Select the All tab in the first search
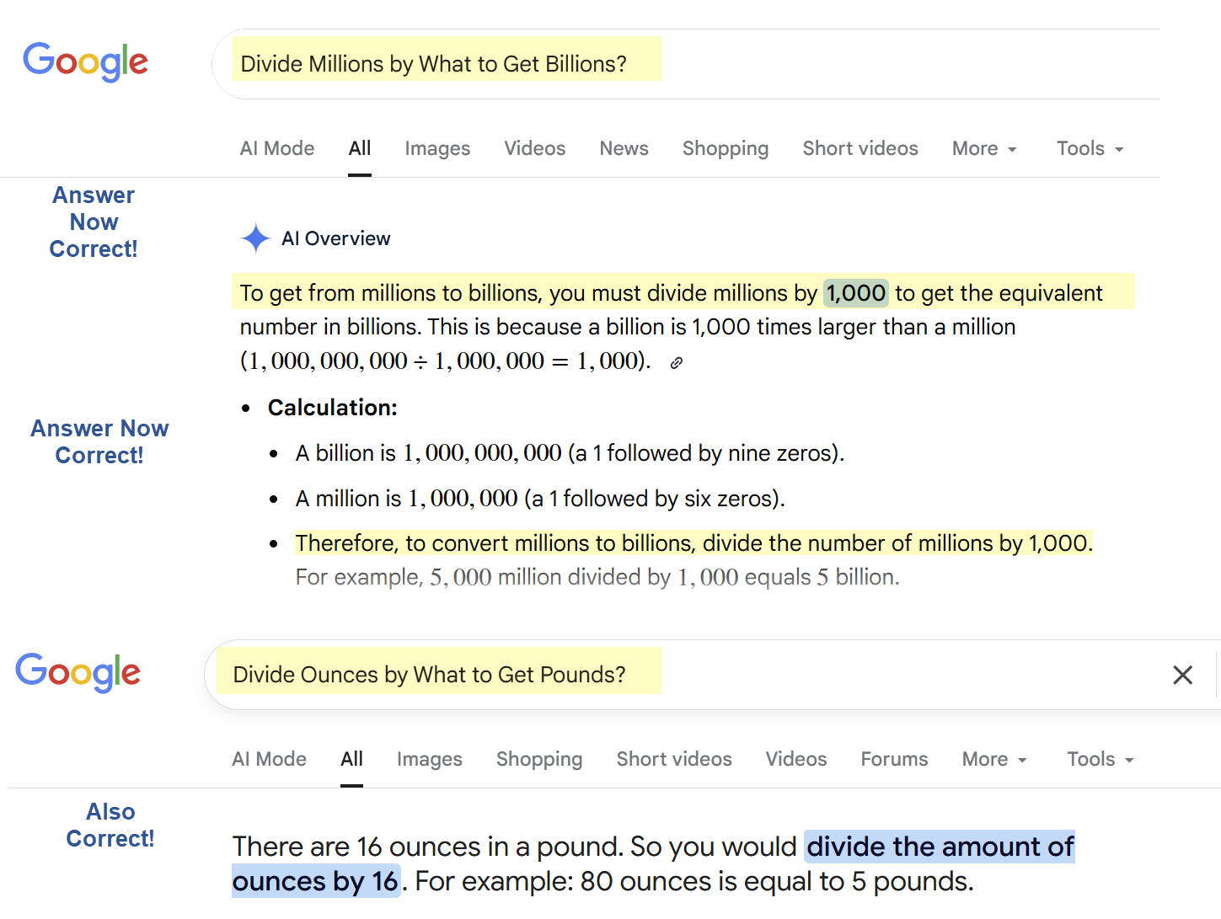The width and height of the screenshot is (1221, 919). 359,148
